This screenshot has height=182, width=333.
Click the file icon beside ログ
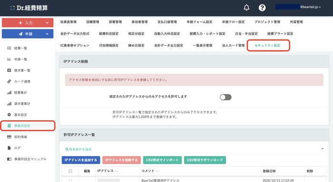coord(9,148)
